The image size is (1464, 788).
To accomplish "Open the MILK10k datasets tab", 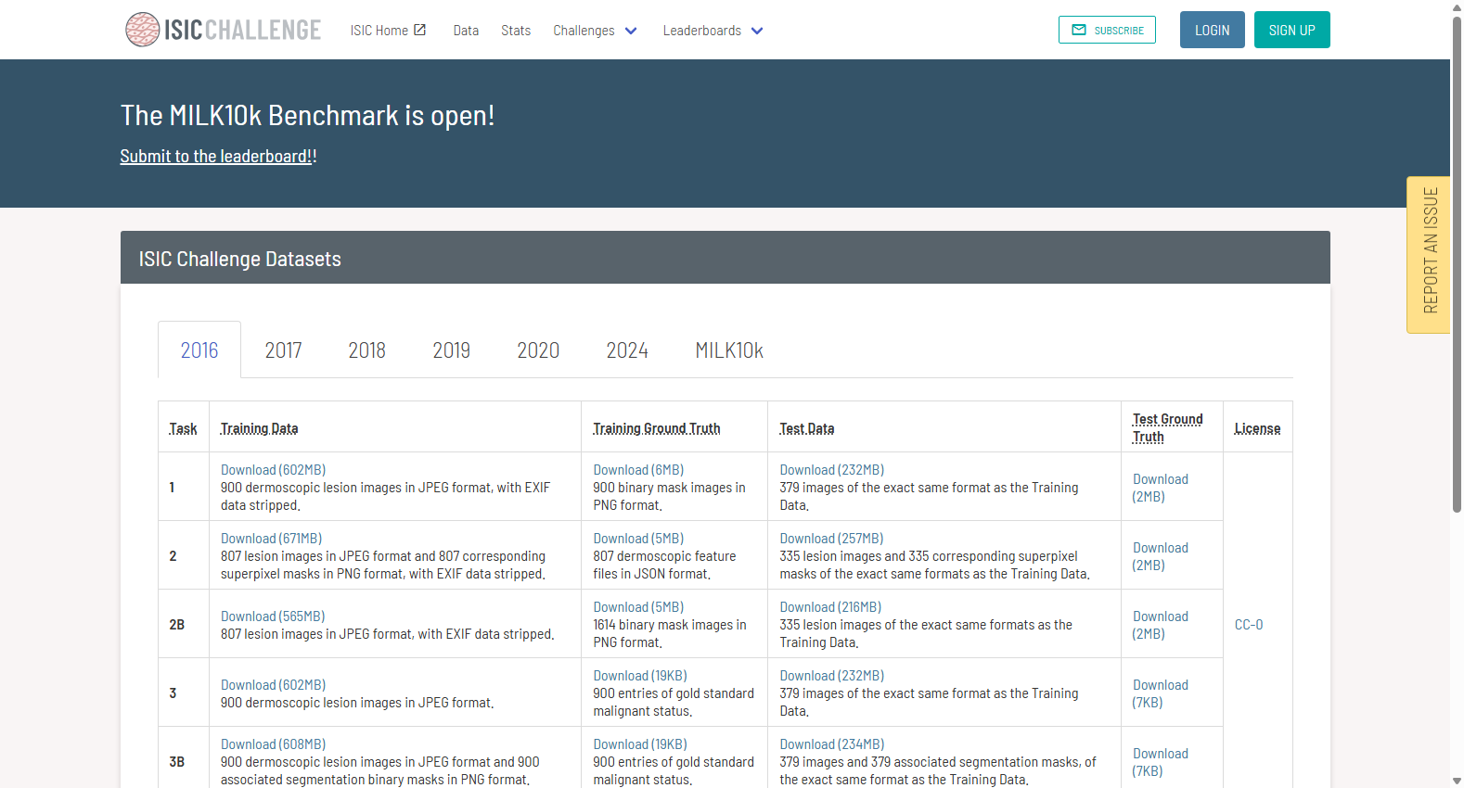I will tap(729, 350).
